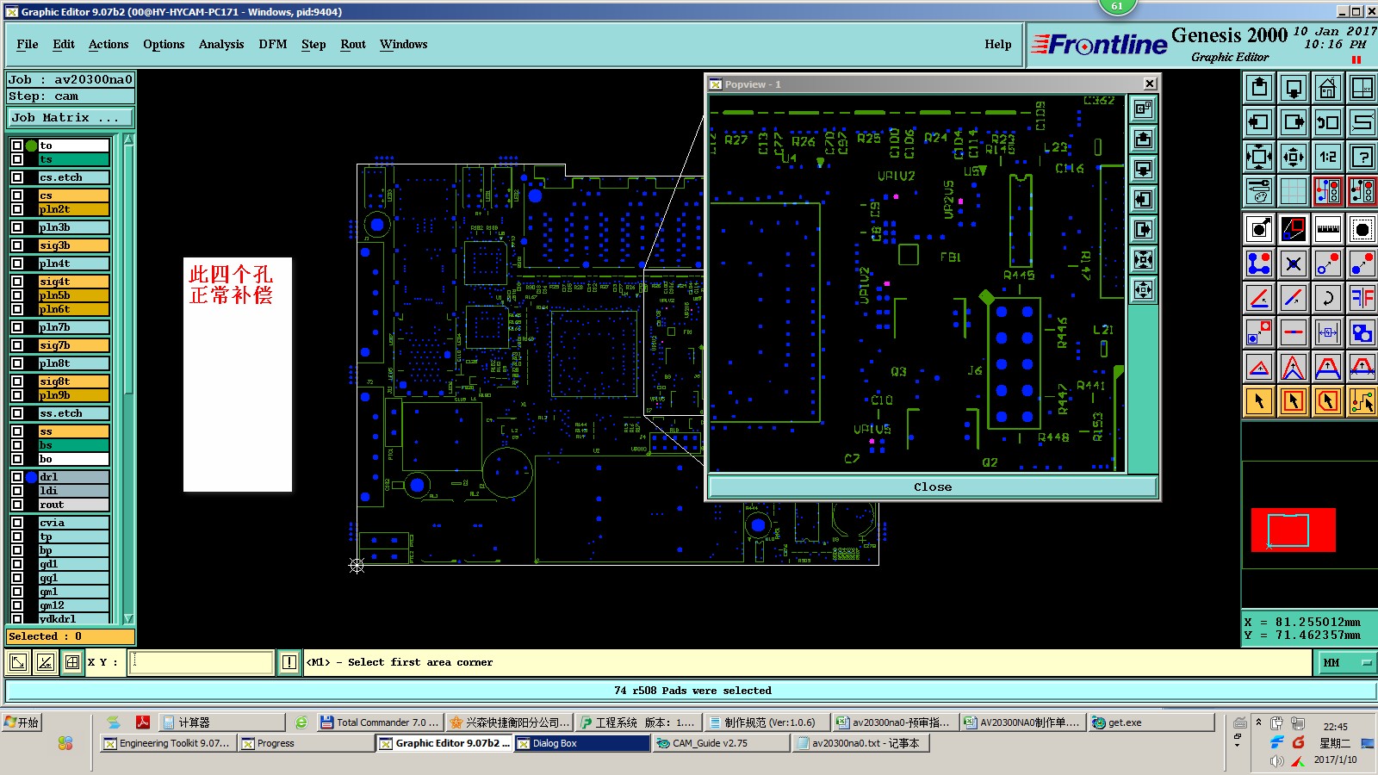The image size is (1378, 775).
Task: Click blue color swatch of layer drl
Action: pyautogui.click(x=32, y=477)
